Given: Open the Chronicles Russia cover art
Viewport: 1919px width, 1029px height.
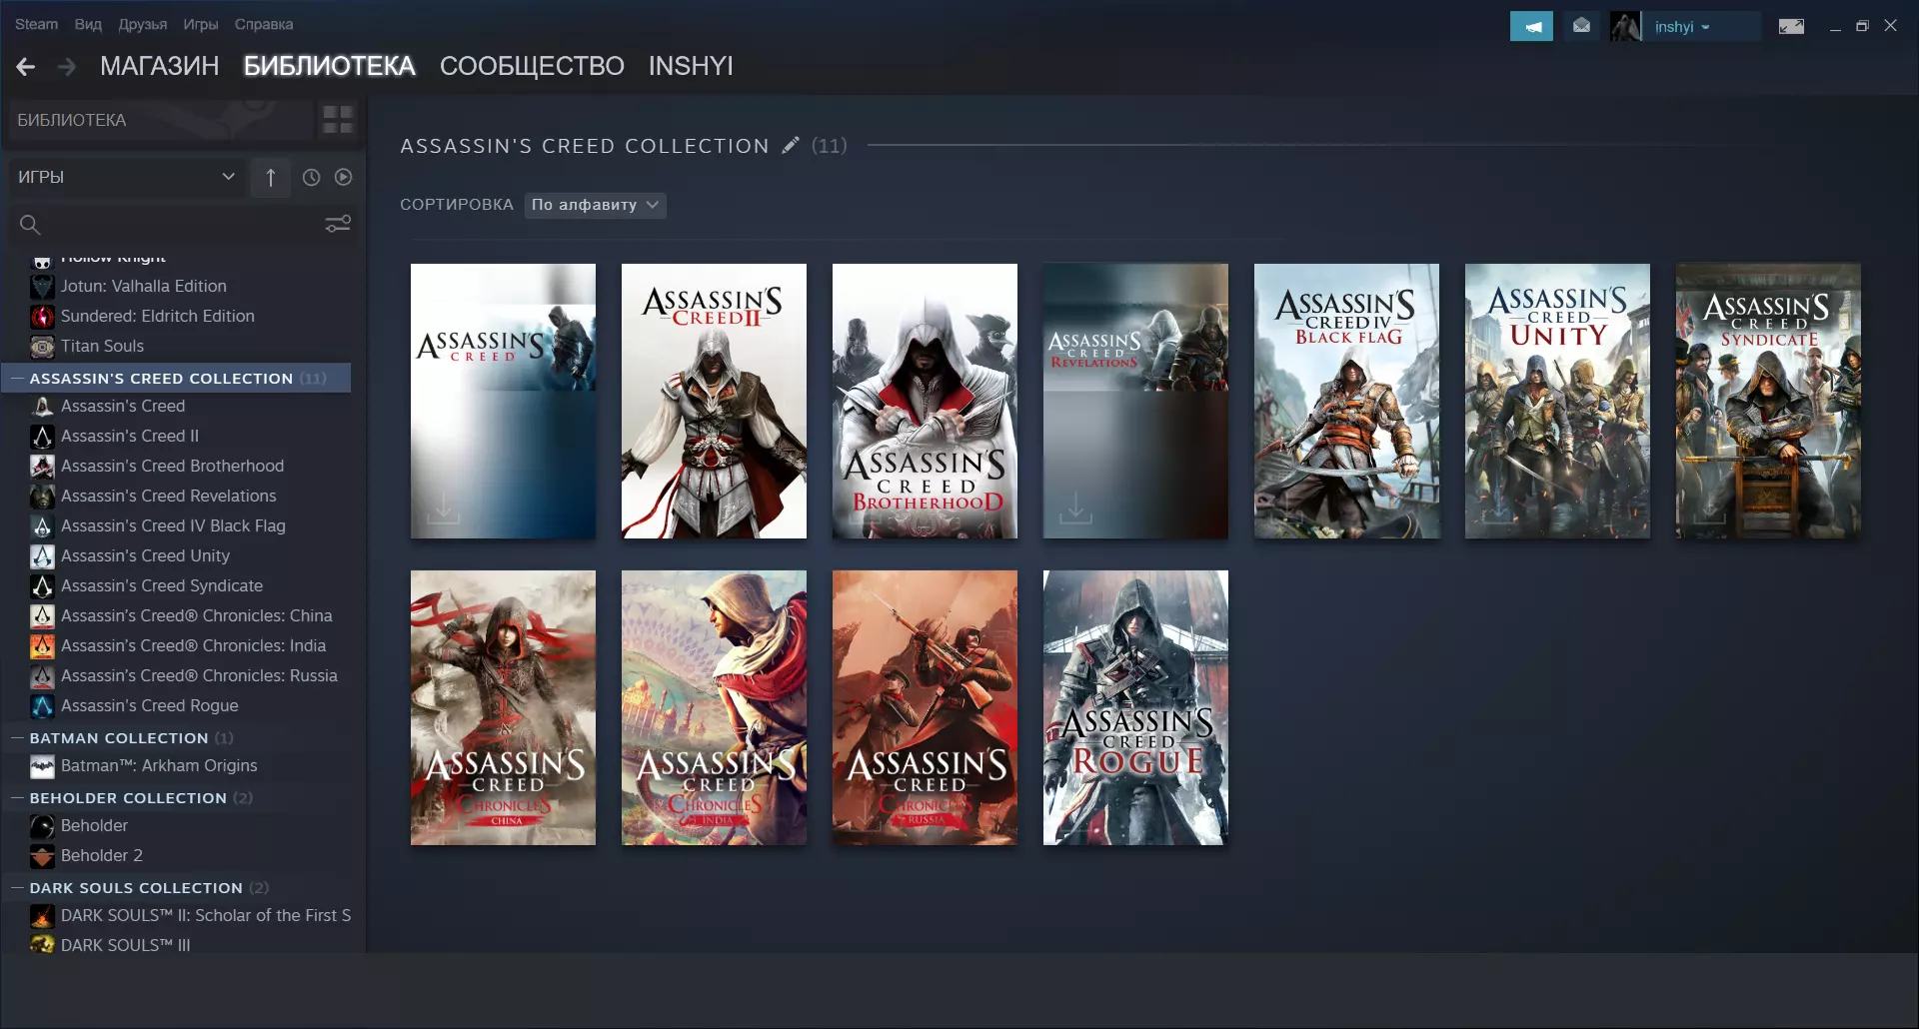Looking at the screenshot, I should click(x=925, y=708).
